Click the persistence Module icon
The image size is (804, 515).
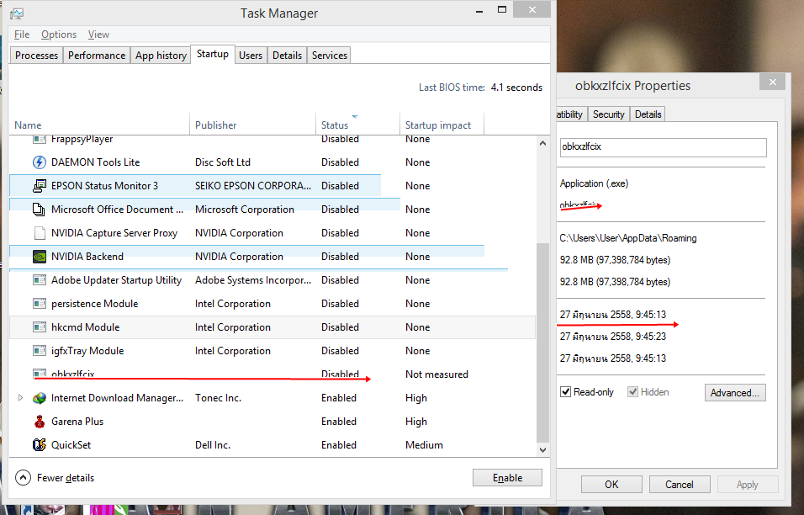40,304
